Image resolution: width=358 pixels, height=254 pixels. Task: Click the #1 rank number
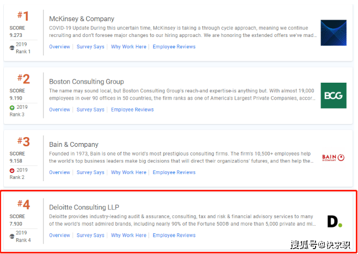(23, 16)
